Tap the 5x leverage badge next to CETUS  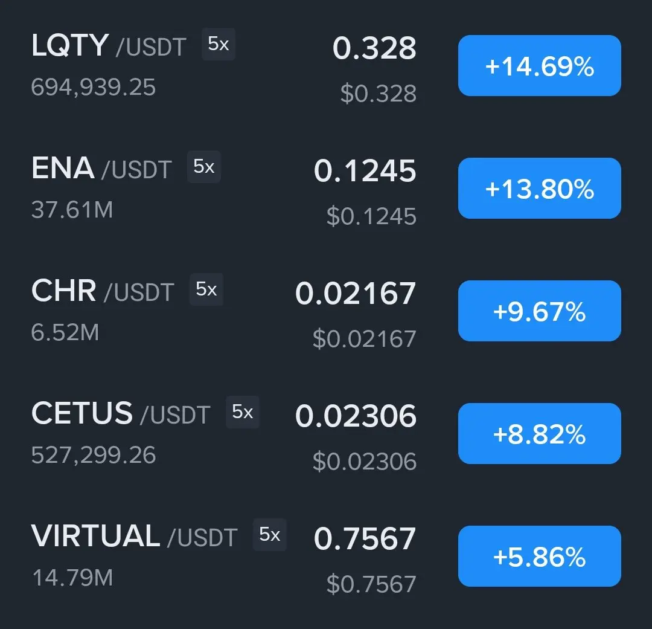(x=242, y=412)
